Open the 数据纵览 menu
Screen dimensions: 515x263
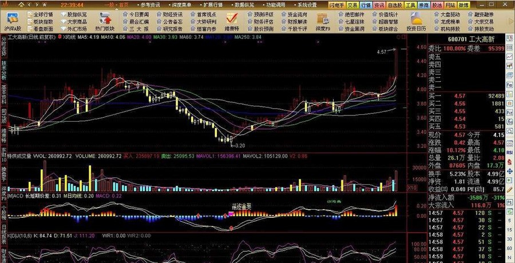click(x=243, y=5)
